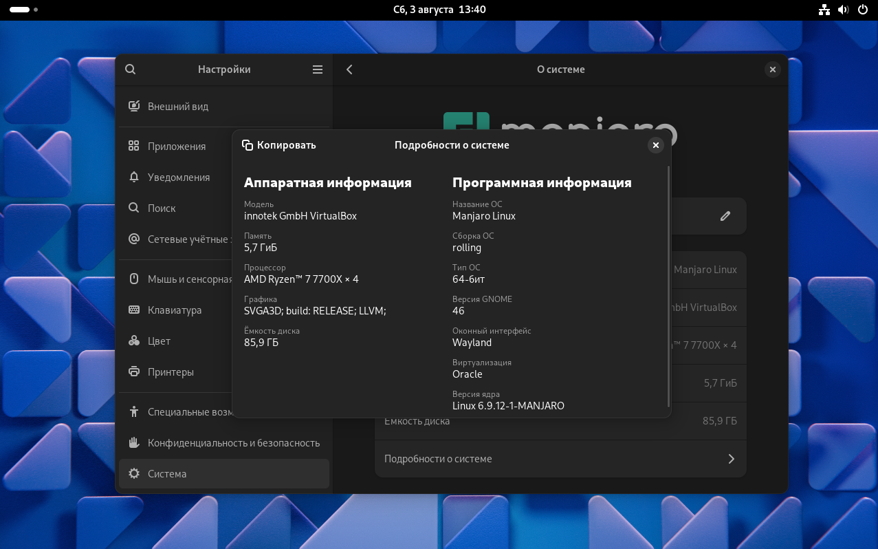Click the Приложения grid icon
878x549 pixels.
click(x=134, y=146)
